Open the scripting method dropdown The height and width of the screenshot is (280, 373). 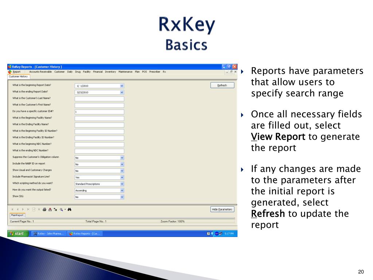tap(122, 184)
